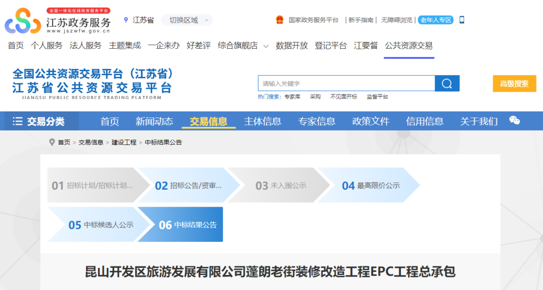This screenshot has height=290, width=543.
Task: Click the keyword search input field
Action: [x=346, y=84]
